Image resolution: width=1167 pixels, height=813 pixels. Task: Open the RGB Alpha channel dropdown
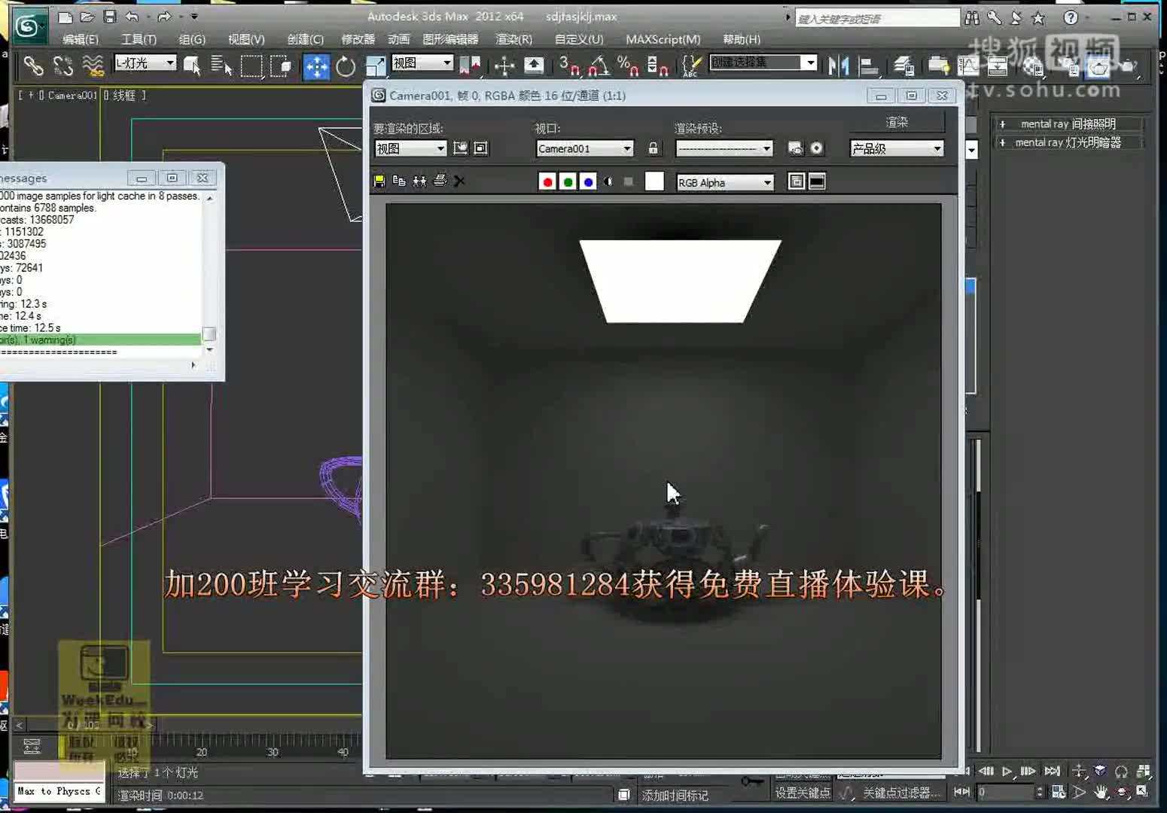coord(725,182)
